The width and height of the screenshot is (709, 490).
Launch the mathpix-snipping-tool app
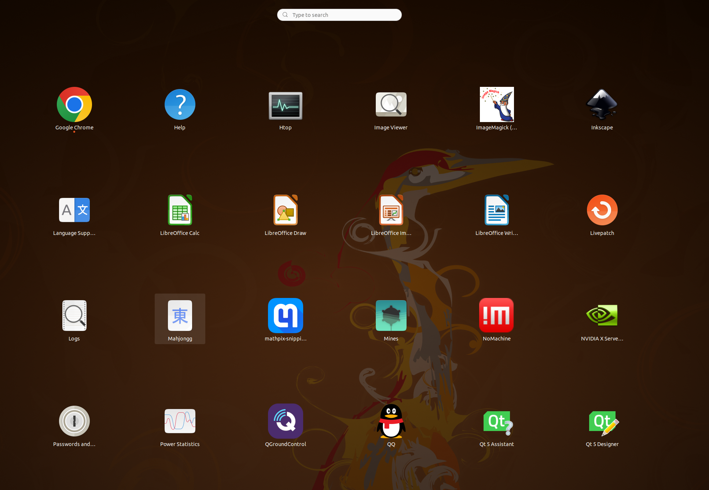click(285, 316)
